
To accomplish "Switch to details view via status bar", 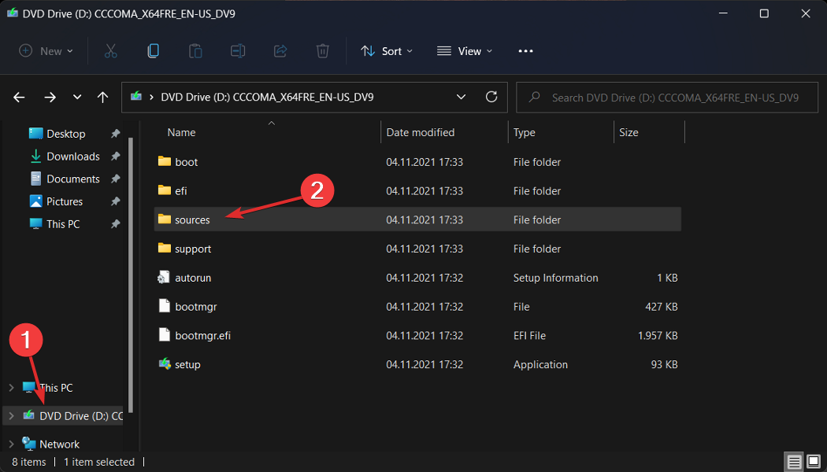I will coord(794,461).
